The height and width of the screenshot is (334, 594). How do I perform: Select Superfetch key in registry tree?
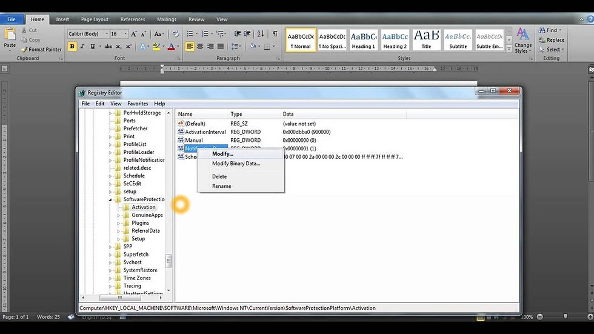tap(136, 255)
